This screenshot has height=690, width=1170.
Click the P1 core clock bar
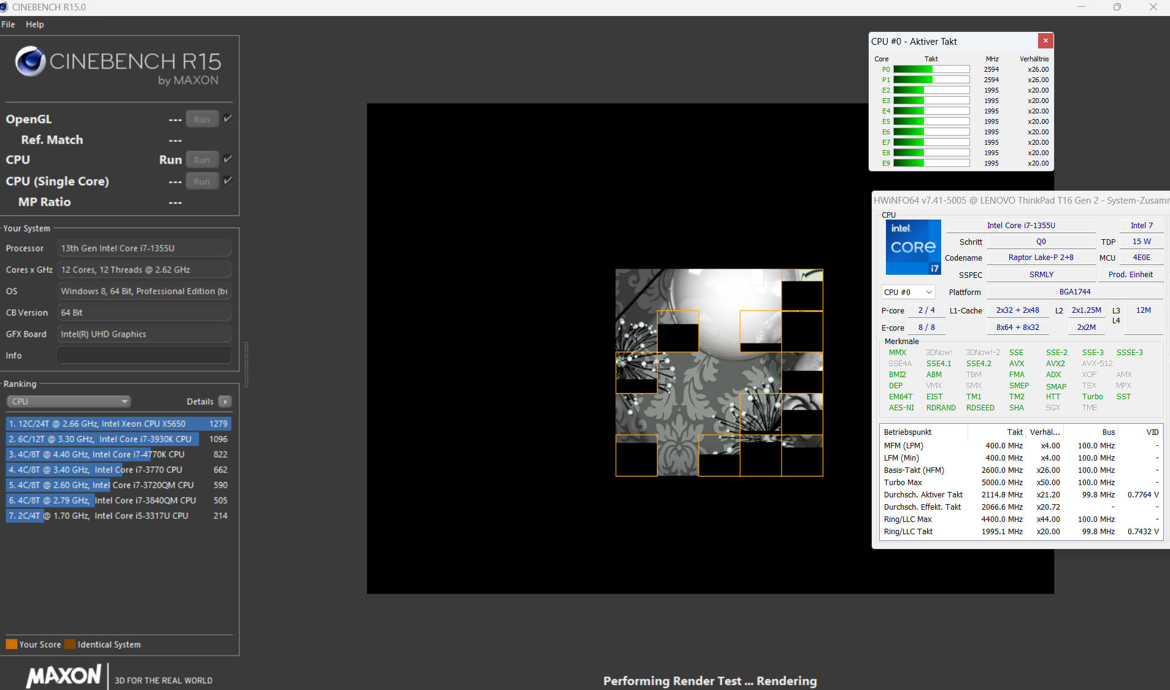tap(931, 80)
